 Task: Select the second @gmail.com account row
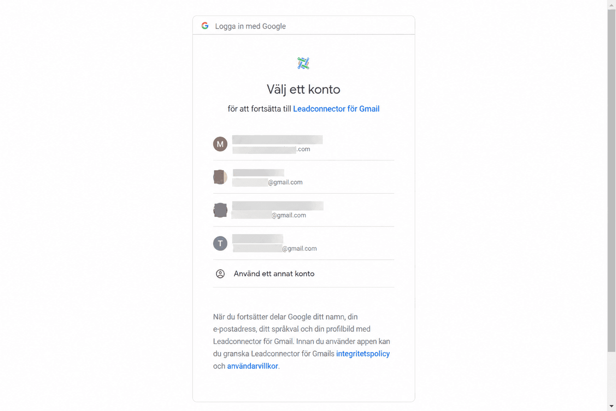[x=304, y=177]
